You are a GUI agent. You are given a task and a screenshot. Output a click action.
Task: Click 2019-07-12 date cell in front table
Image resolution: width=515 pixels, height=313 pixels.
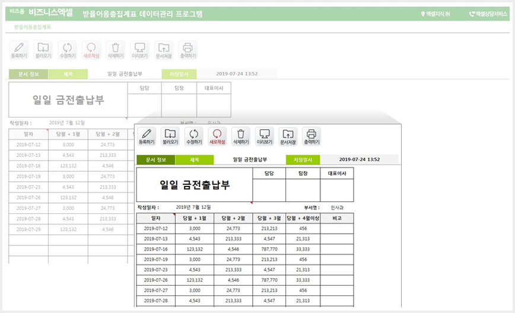coord(155,229)
